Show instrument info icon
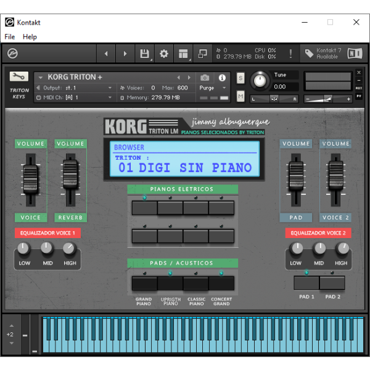Viewport: 370px width, 370px height. 222,78
